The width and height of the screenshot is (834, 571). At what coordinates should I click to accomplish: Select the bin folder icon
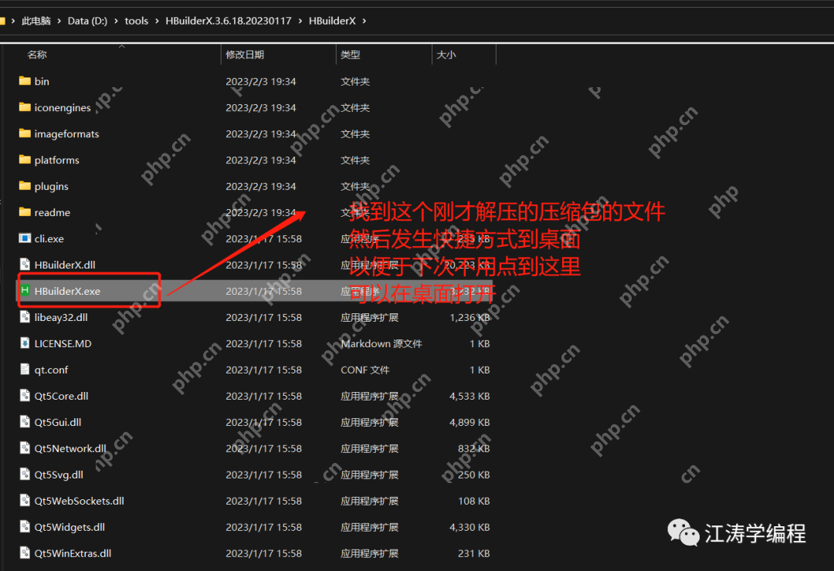pos(25,81)
